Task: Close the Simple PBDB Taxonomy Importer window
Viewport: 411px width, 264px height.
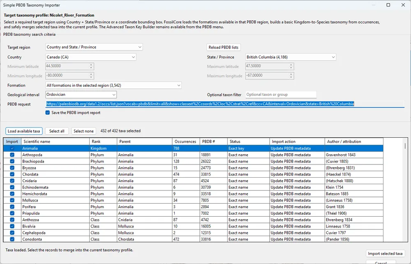Action: tap(403, 5)
